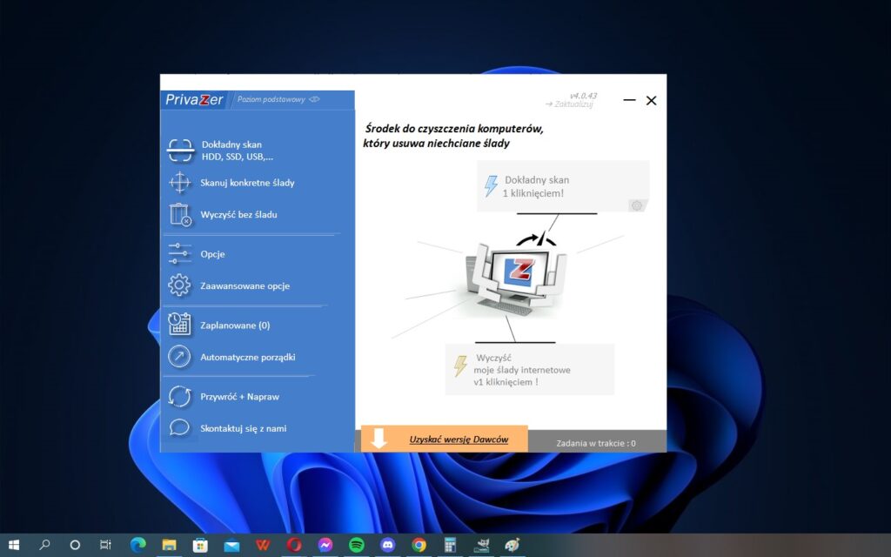Close the PrivaZer window
This screenshot has height=557, width=891.
[651, 100]
